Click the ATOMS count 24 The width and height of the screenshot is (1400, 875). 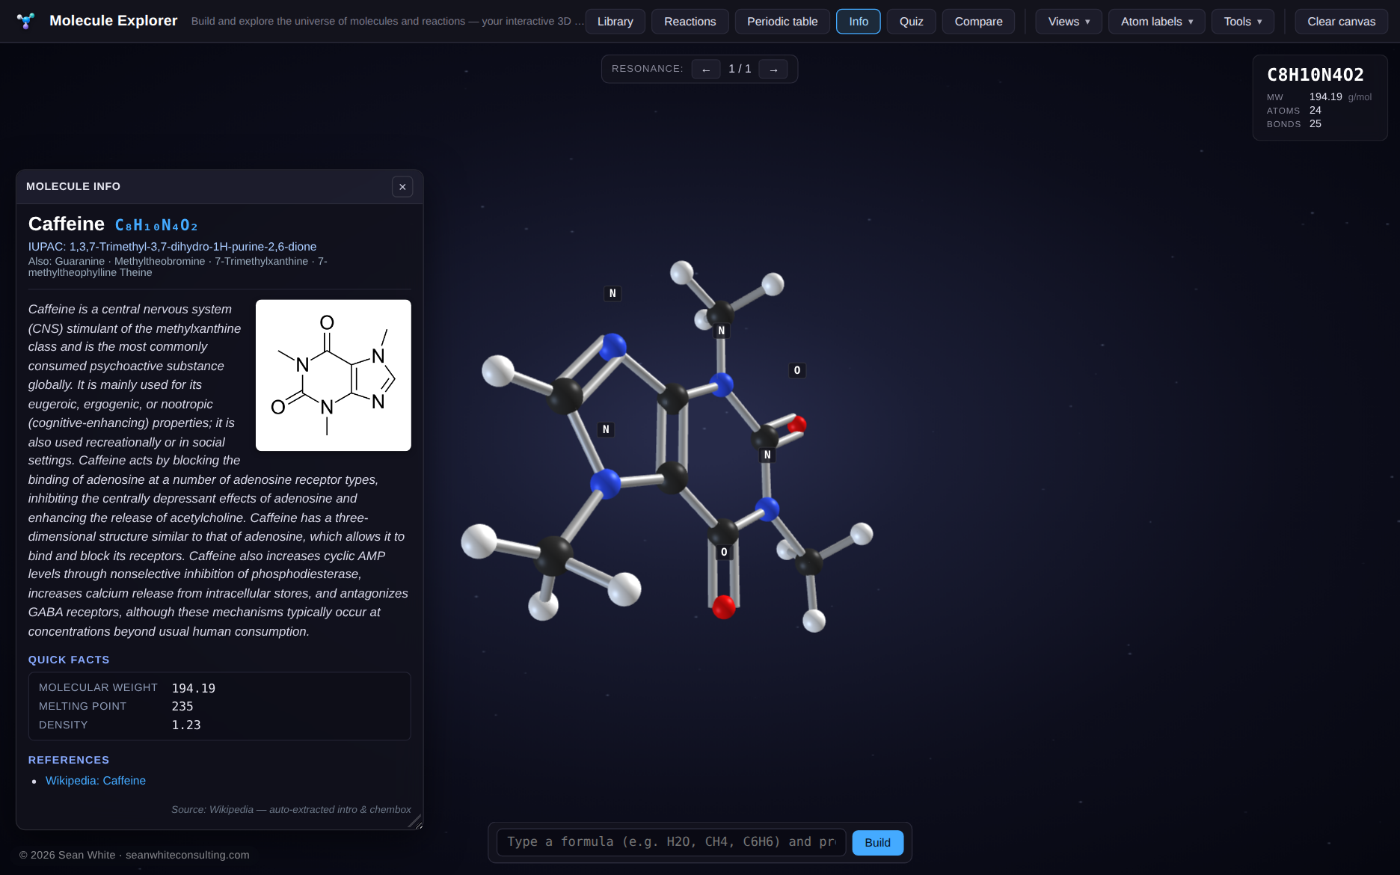tap(1315, 111)
